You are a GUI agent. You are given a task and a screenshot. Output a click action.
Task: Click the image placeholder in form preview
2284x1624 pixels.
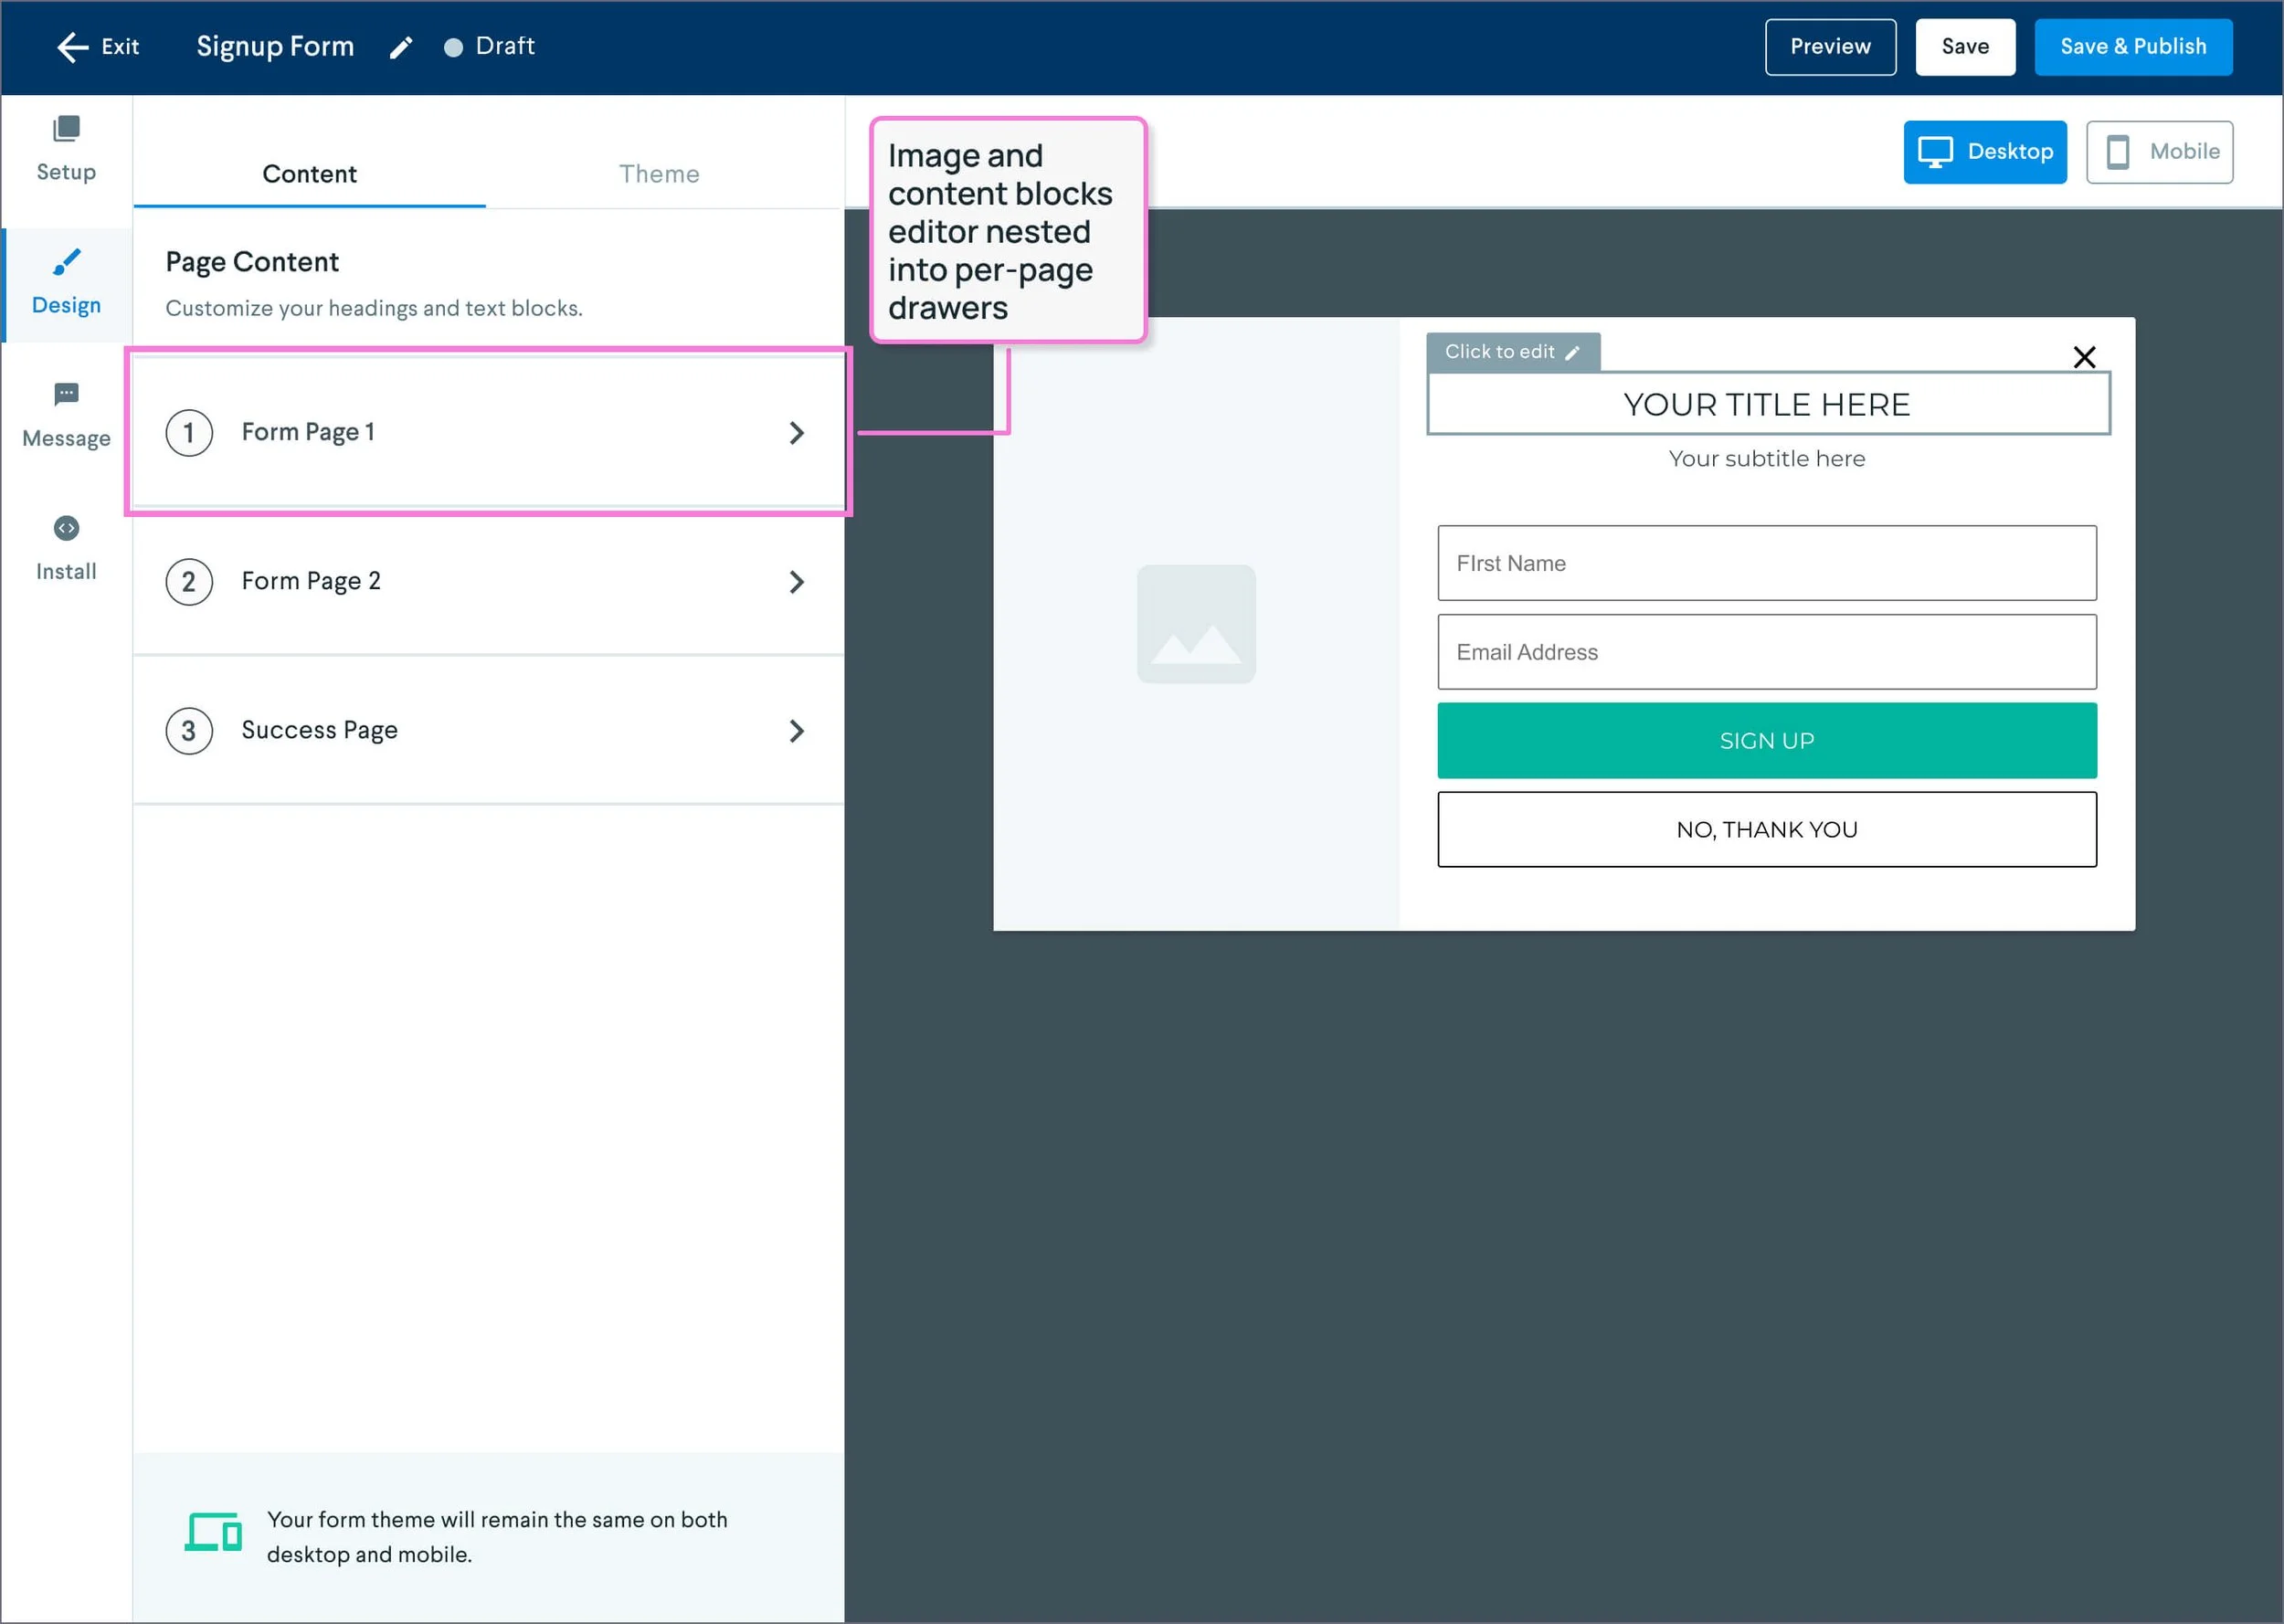[1196, 624]
